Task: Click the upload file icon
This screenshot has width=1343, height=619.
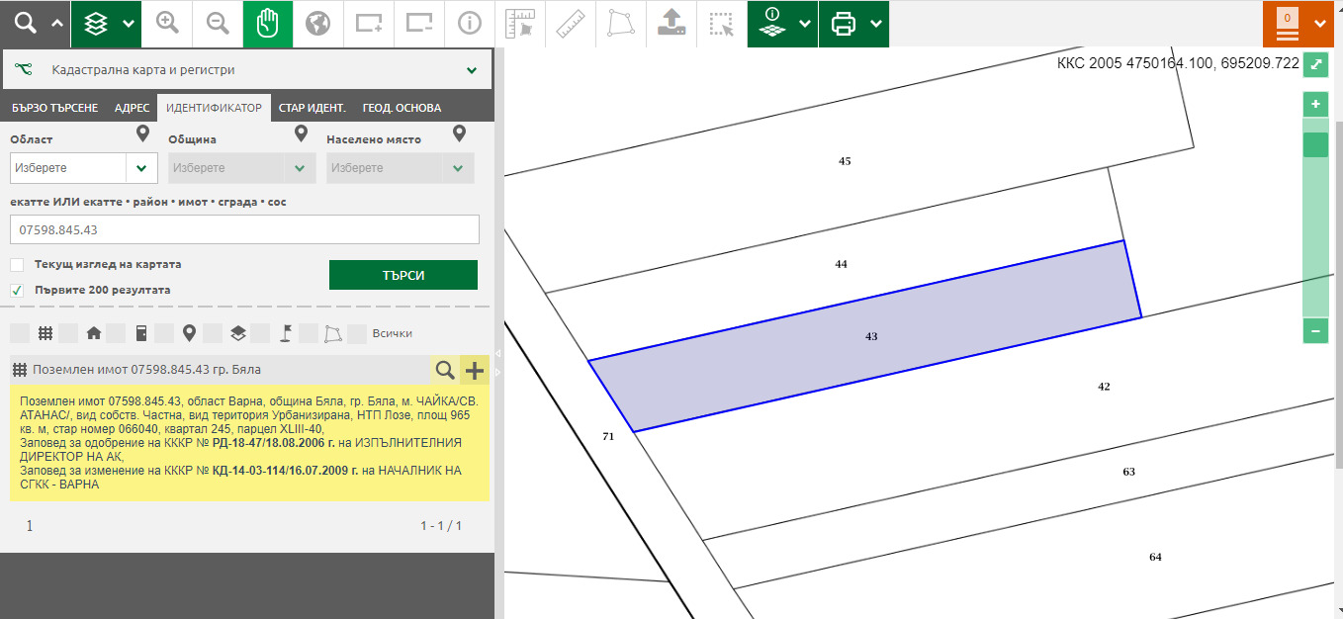Action: pos(671,24)
